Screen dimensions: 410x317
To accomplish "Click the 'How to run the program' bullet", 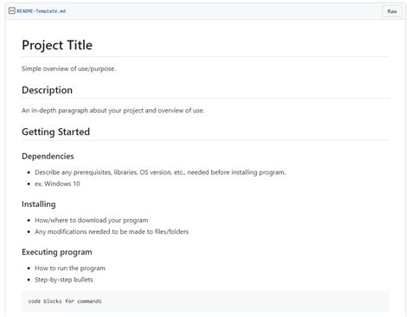I will click(70, 268).
